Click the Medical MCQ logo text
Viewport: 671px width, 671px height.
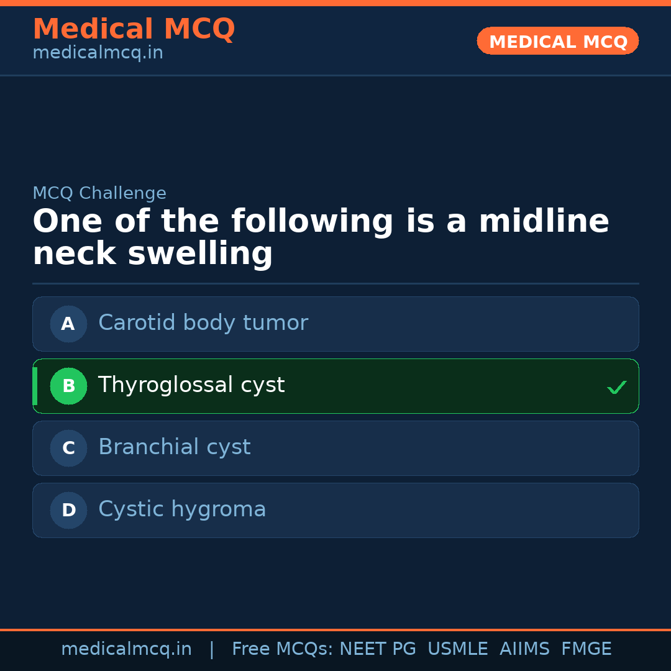coord(134,29)
